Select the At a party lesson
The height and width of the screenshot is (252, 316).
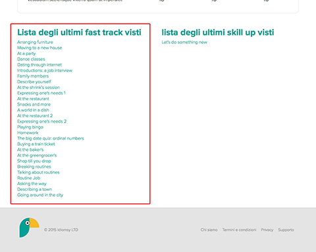click(26, 54)
